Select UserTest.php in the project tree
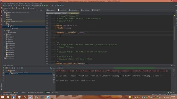Image resolution: width=177 pixels, height=99 pixels. (x=12, y=32)
